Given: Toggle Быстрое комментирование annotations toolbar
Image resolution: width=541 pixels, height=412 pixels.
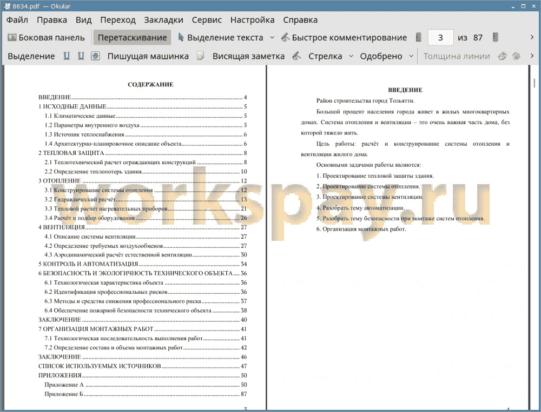Looking at the screenshot, I should (x=344, y=38).
